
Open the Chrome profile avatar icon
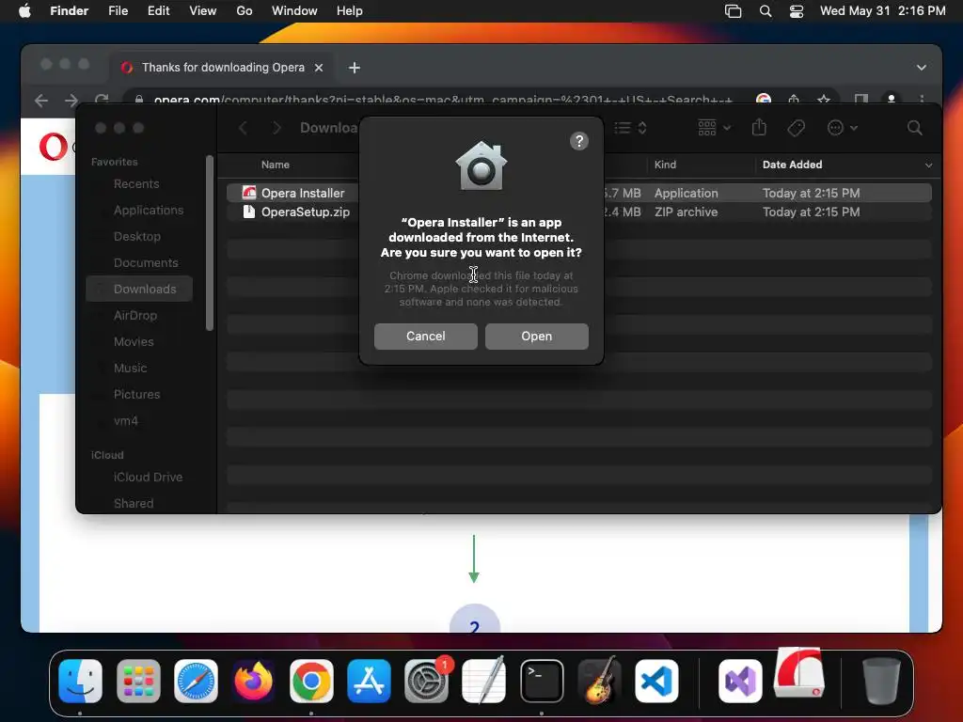892,100
